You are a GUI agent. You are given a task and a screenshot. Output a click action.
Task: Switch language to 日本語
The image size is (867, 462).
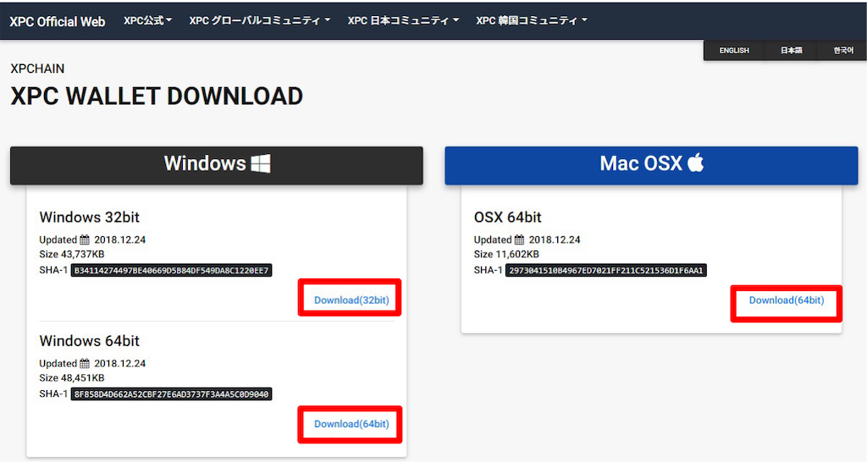pyautogui.click(x=791, y=50)
